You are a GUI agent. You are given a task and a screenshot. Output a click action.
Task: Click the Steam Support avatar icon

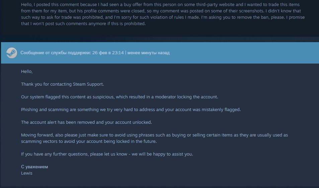tap(12, 53)
